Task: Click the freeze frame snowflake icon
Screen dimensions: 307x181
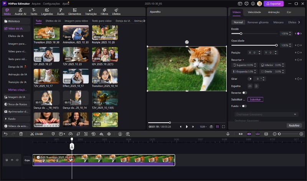Action: click(x=109, y=134)
